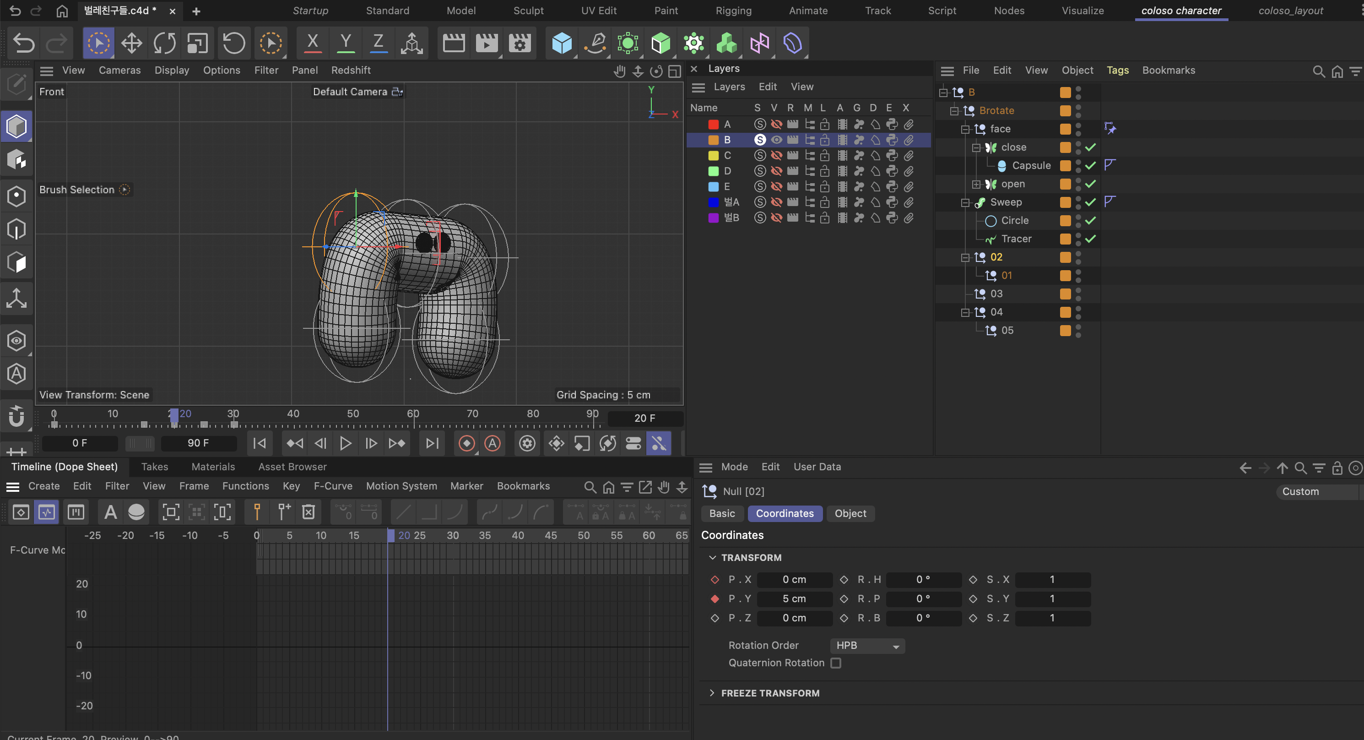Toggle solo for layer A
Viewport: 1364px width, 740px height.
[x=760, y=124]
